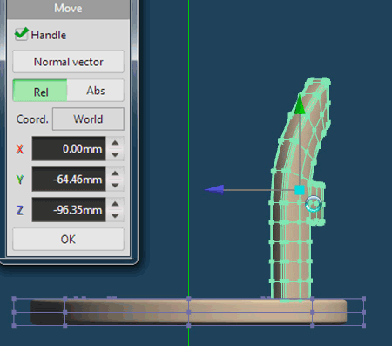Increase the Z value with up arrow
This screenshot has height=346, width=392.
click(x=115, y=204)
